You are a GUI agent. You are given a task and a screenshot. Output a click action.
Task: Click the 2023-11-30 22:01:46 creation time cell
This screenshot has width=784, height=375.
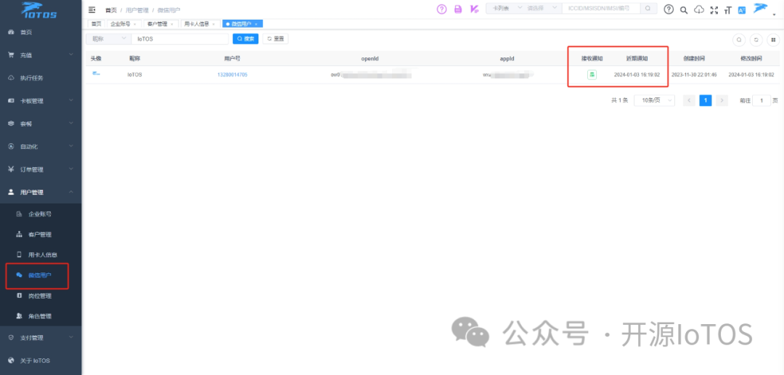[694, 75]
